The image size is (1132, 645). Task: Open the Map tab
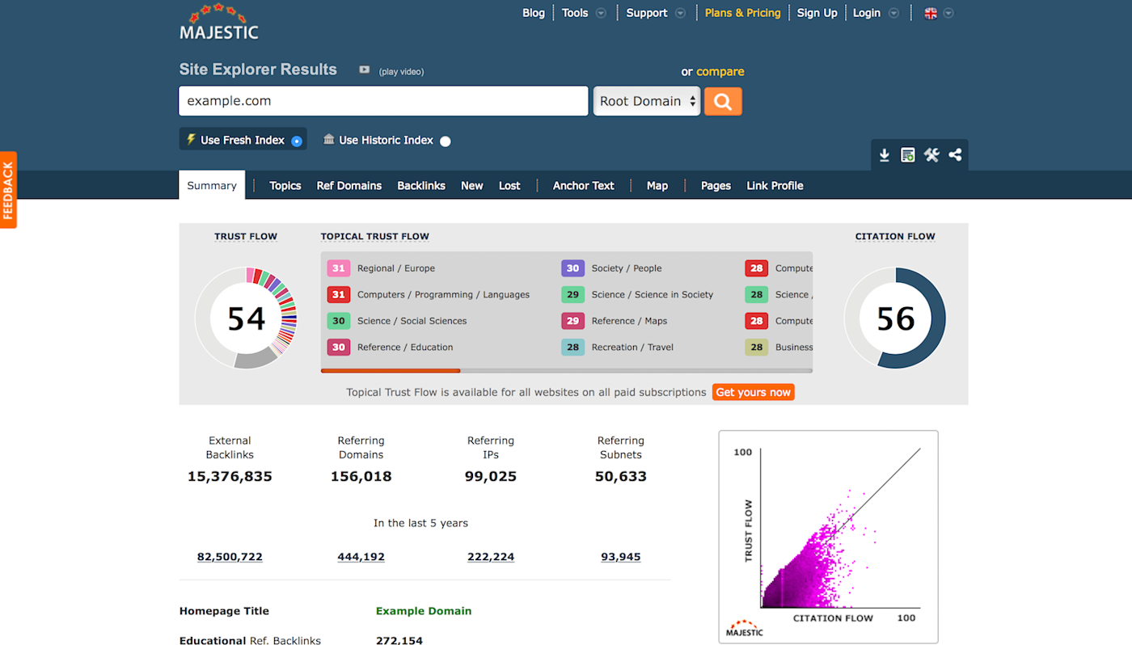click(657, 186)
